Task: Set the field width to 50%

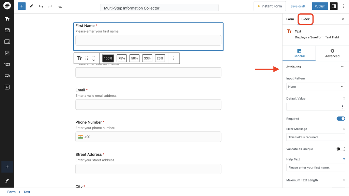Action: point(134,58)
